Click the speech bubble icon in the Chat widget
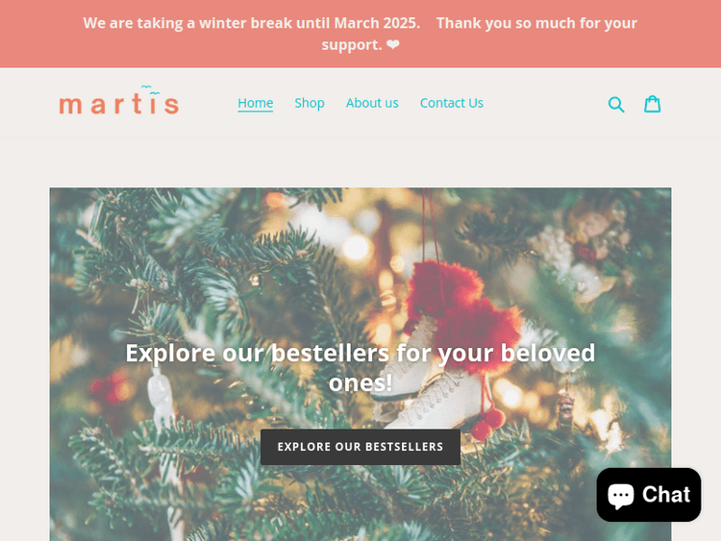Screen dimensions: 721x541 click(621, 496)
